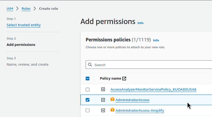Screen dimensions: 212x117
Task: Expand the AccessAnalyzerMonitorServicePolicy_KUOA8XUSA6 row details
Action: [103, 89]
